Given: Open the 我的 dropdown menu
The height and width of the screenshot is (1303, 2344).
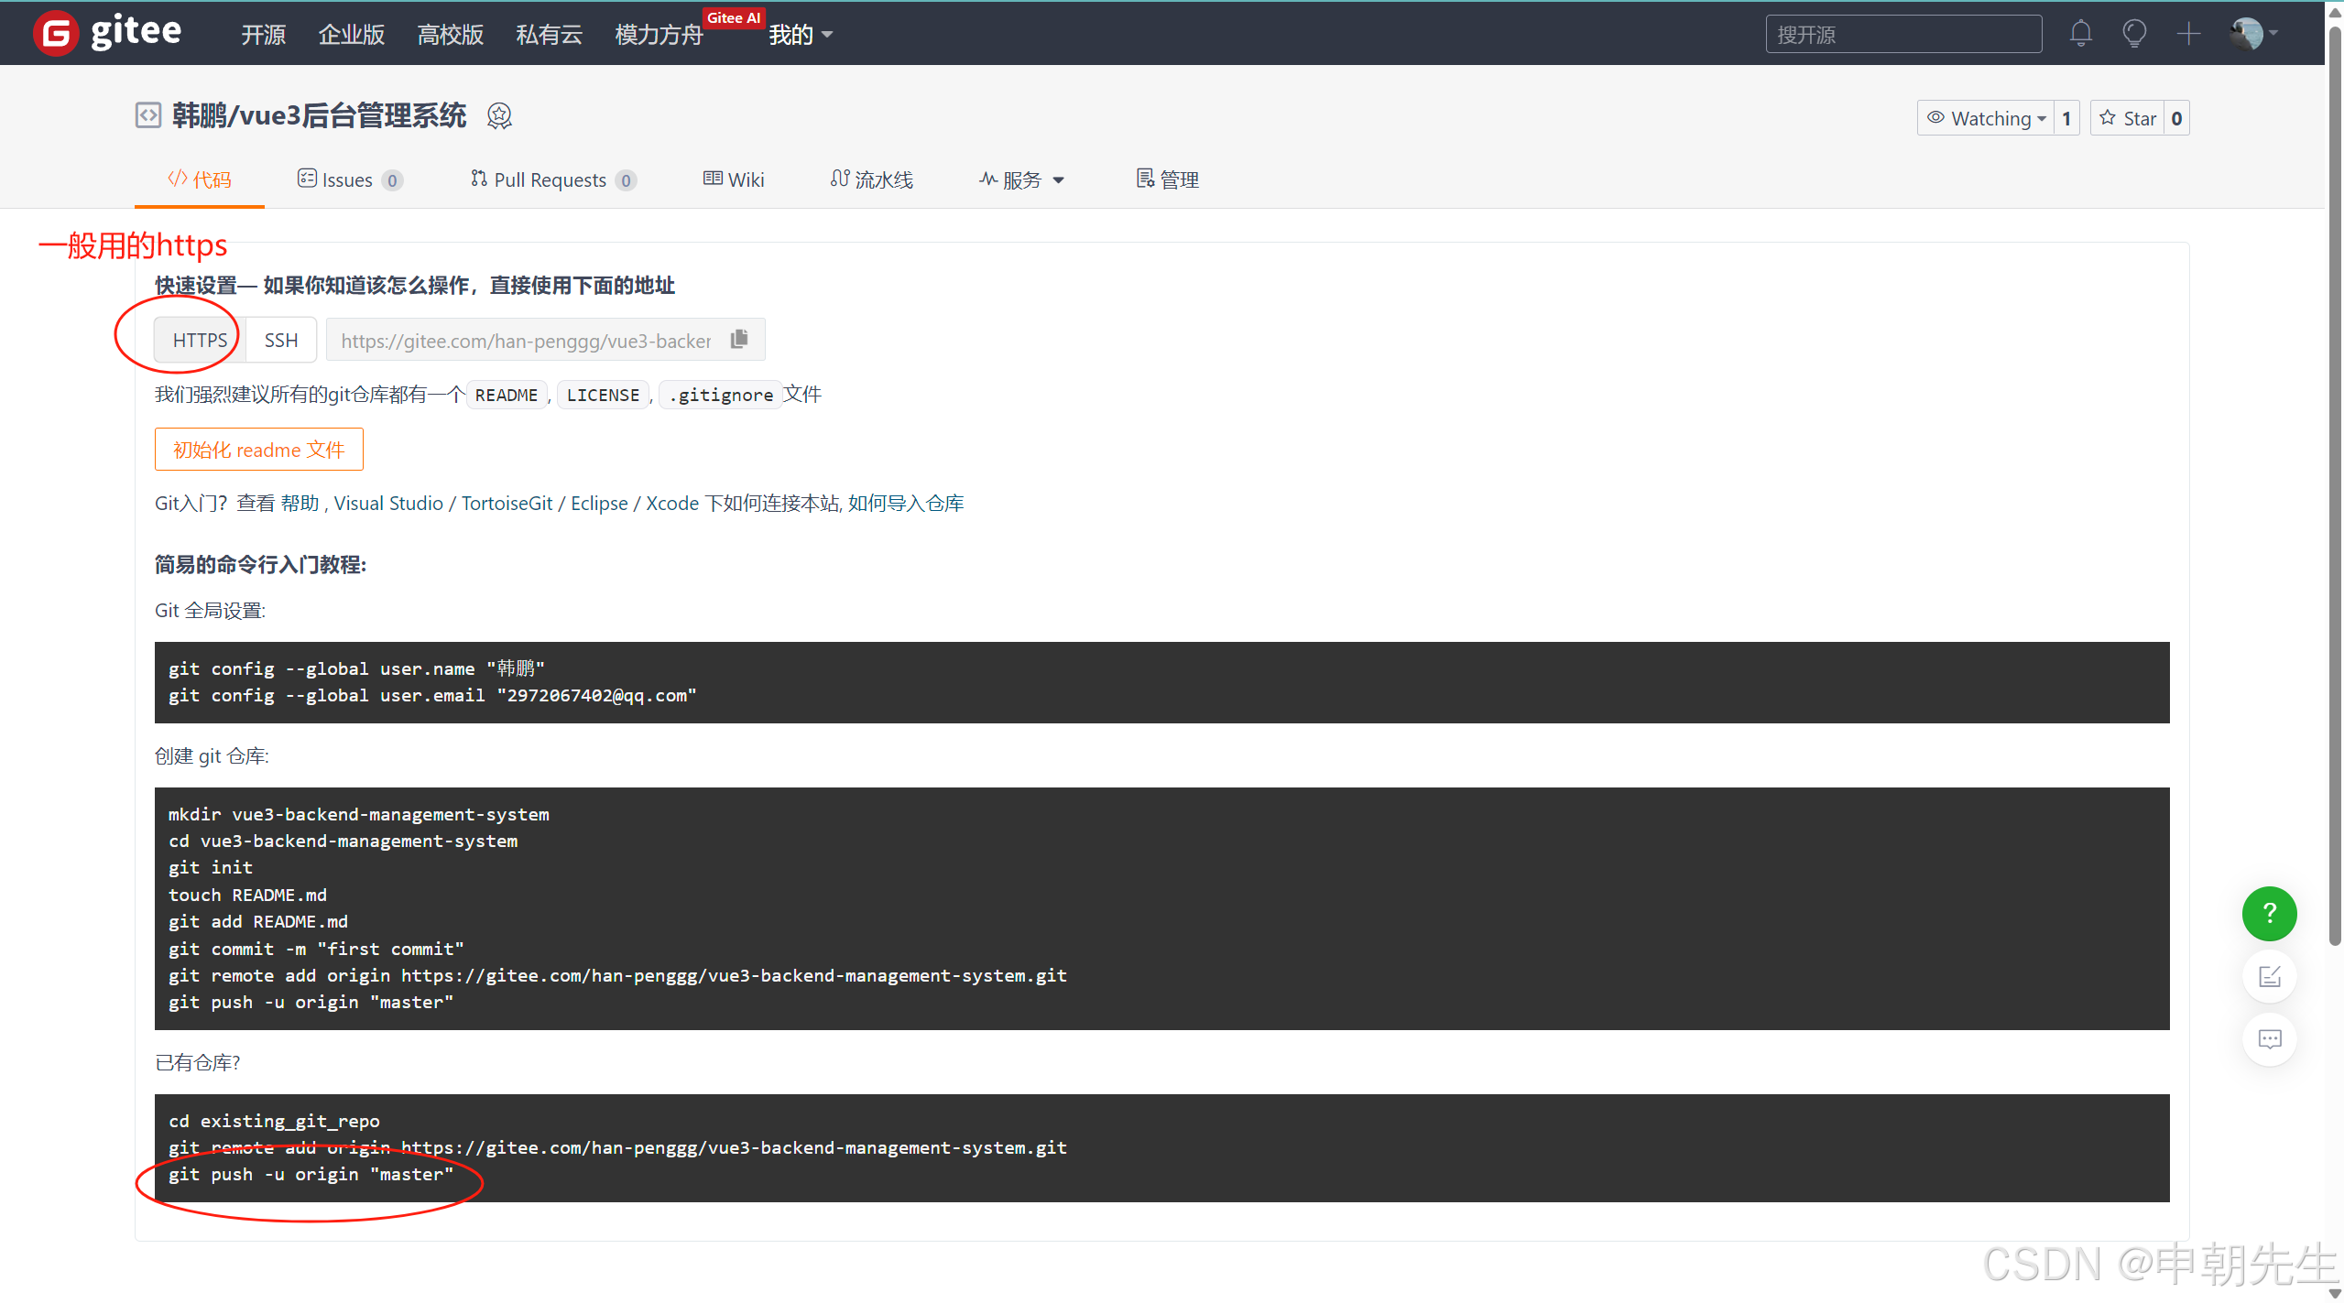Looking at the screenshot, I should [800, 35].
